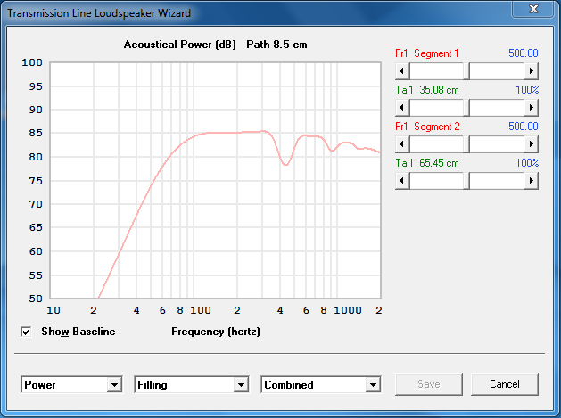Uncheck the Show Baseline checkbox
This screenshot has width=561, height=418.
(26, 332)
